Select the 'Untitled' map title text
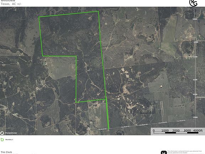 coord(8,1)
